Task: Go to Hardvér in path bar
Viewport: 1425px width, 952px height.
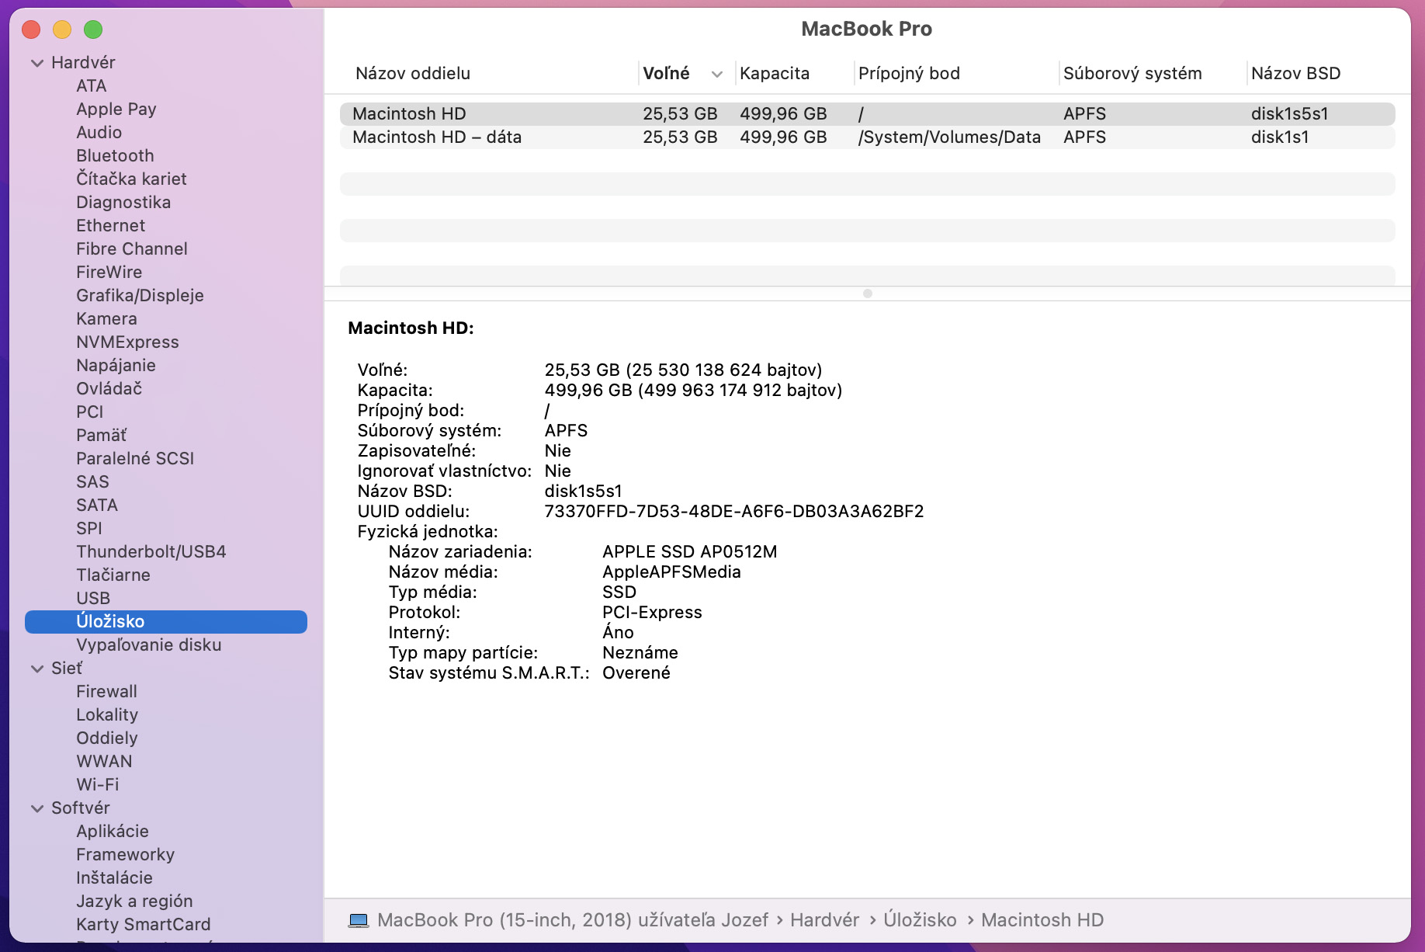Action: coord(824,920)
